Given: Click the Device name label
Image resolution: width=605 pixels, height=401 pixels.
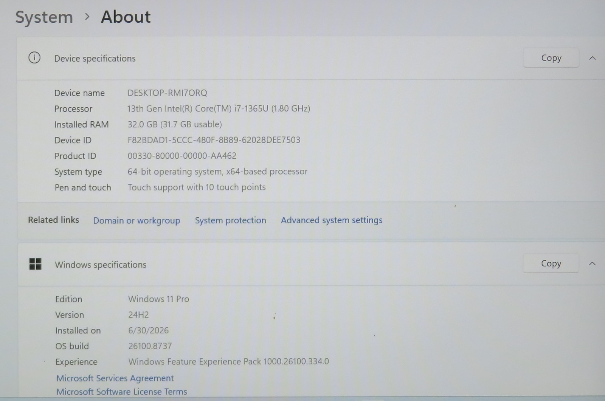Looking at the screenshot, I should (79, 93).
